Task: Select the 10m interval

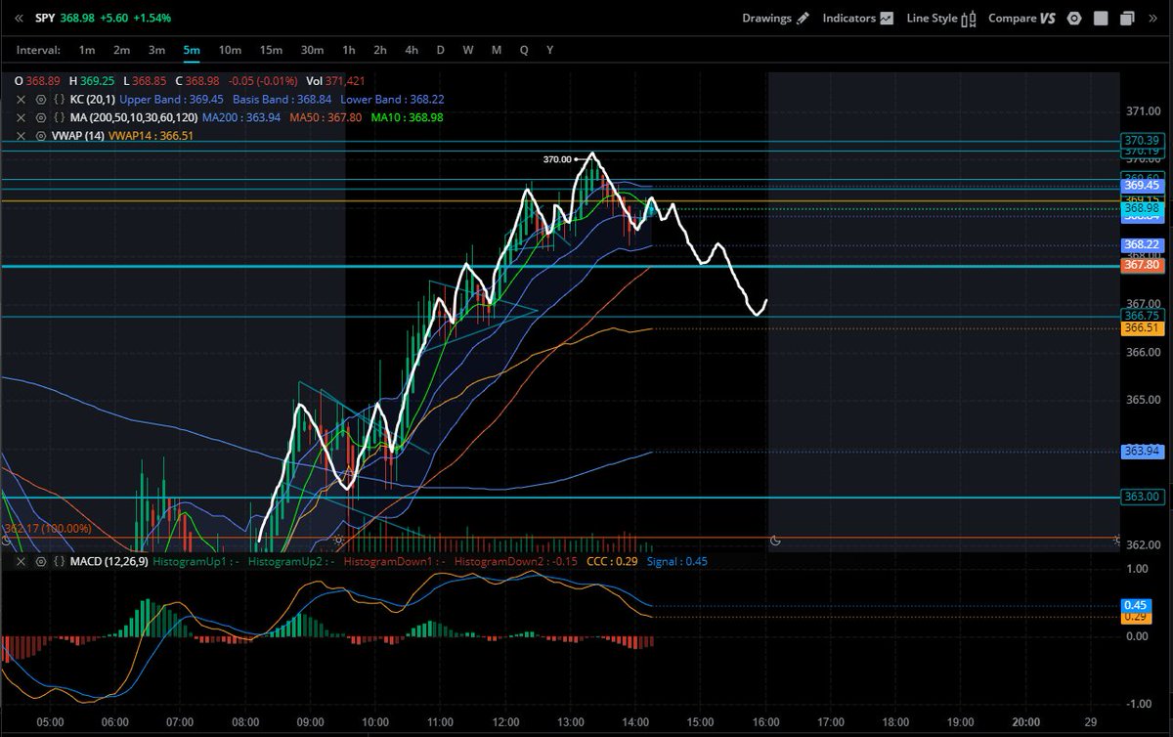Action: 230,50
